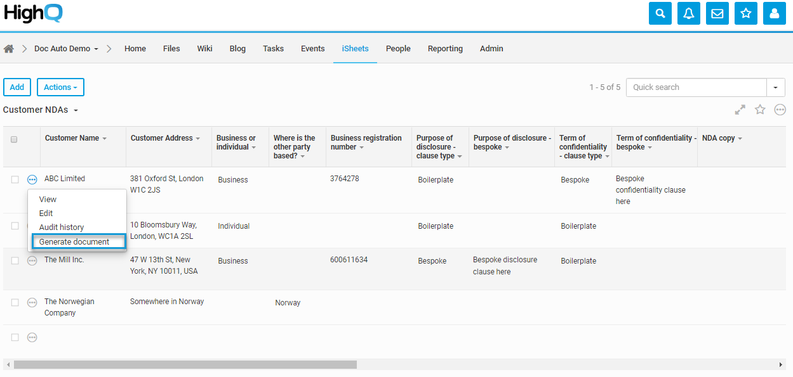This screenshot has width=793, height=377.
Task: Click the Add button
Action: (17, 87)
